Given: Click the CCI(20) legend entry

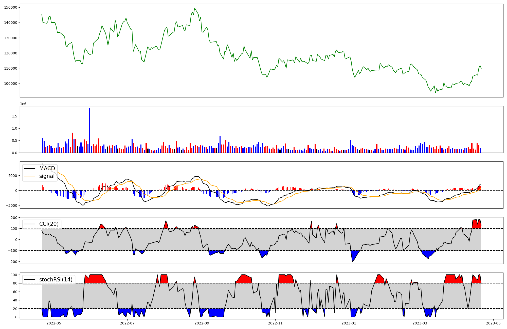Looking at the screenshot, I should click(49, 224).
